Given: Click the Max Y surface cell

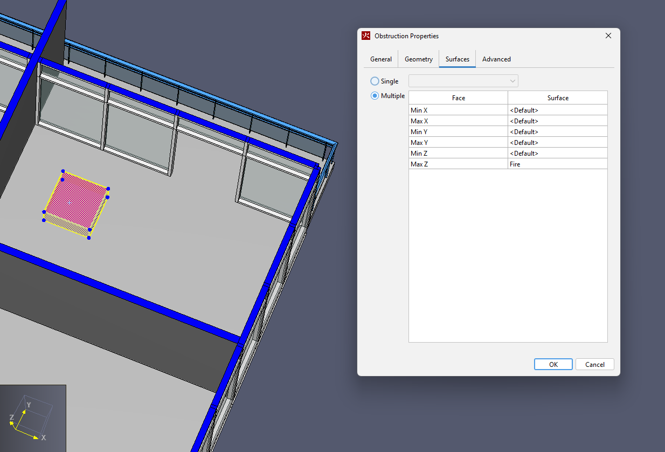Looking at the screenshot, I should coord(557,142).
